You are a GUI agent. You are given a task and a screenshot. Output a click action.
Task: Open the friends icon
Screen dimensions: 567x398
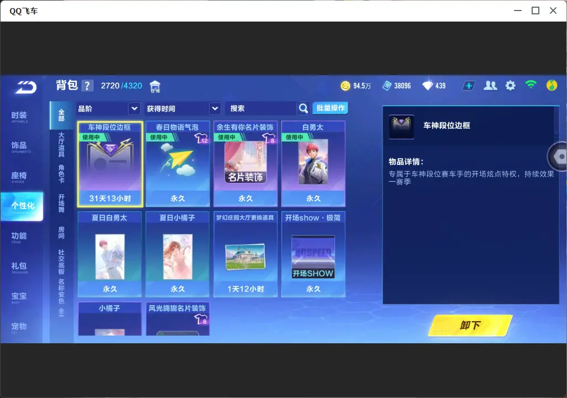click(x=490, y=86)
